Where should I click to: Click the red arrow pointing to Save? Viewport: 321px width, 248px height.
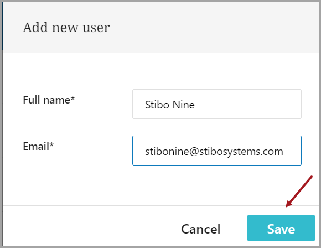(299, 192)
